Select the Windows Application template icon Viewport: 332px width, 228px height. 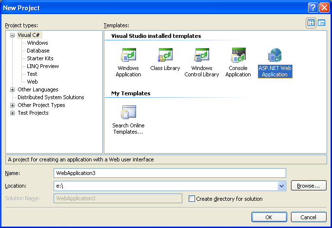128,55
